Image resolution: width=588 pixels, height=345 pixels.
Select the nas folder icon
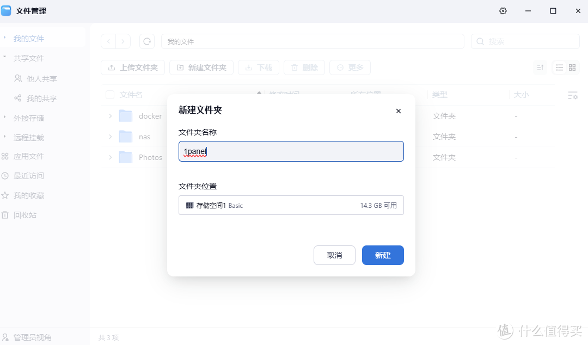[x=126, y=137]
